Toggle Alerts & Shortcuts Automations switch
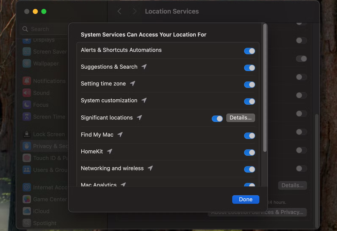Screen dimensions: 337x231 (249, 51)
